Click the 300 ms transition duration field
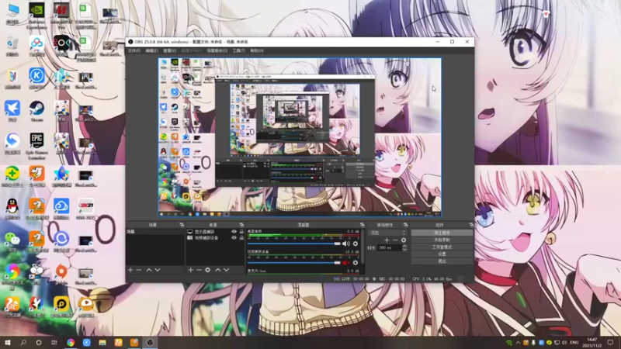Viewport: 621px width, 349px height. pyautogui.click(x=390, y=247)
